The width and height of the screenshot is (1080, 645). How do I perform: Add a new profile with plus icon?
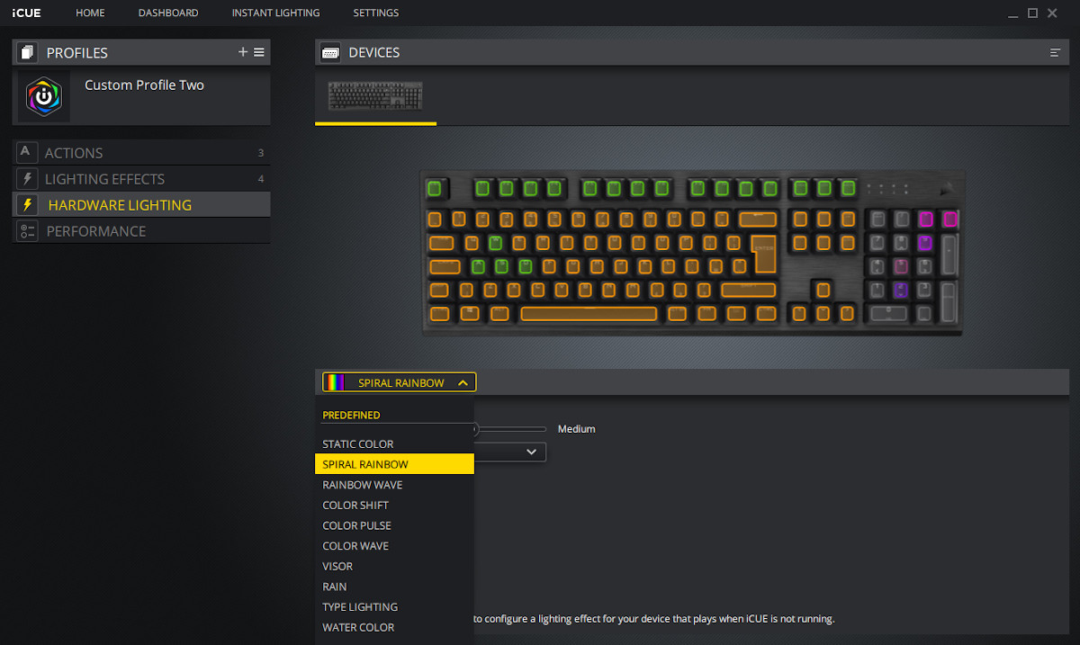coord(243,52)
